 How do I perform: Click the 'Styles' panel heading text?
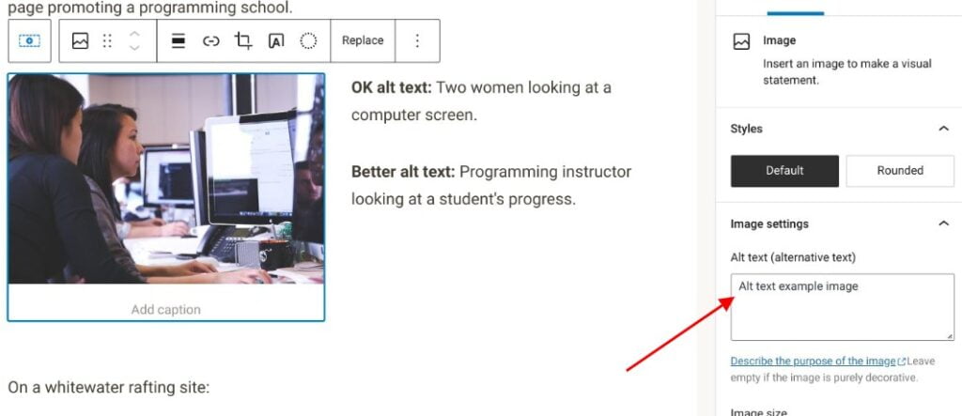(x=747, y=129)
